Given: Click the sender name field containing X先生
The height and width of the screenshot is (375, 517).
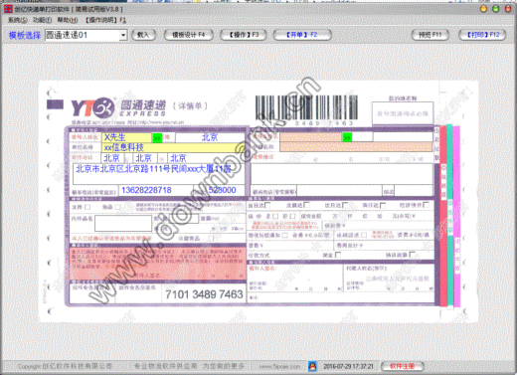Looking at the screenshot, I should [x=127, y=137].
